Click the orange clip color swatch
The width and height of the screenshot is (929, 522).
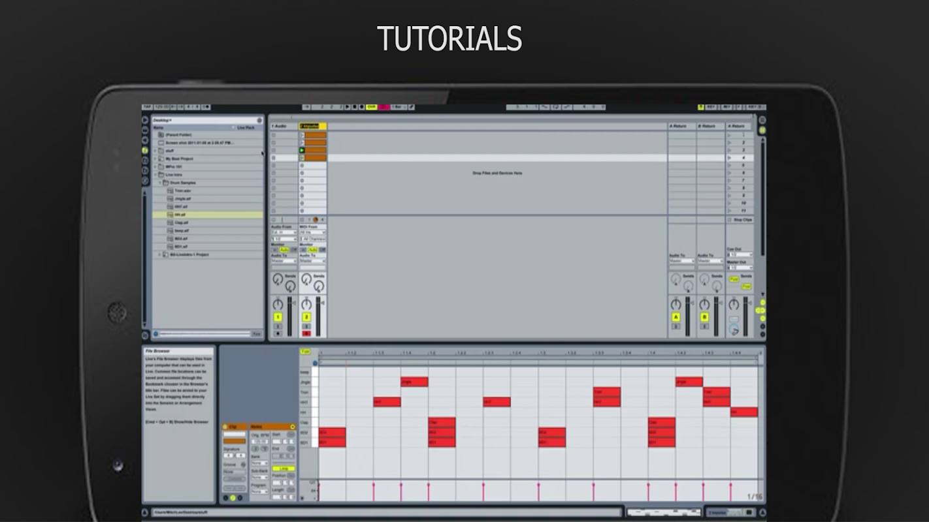pos(235,442)
